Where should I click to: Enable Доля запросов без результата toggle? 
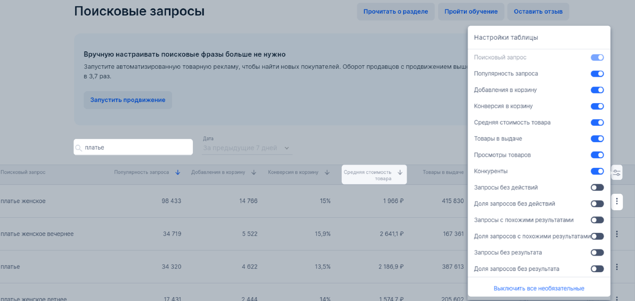click(597, 269)
